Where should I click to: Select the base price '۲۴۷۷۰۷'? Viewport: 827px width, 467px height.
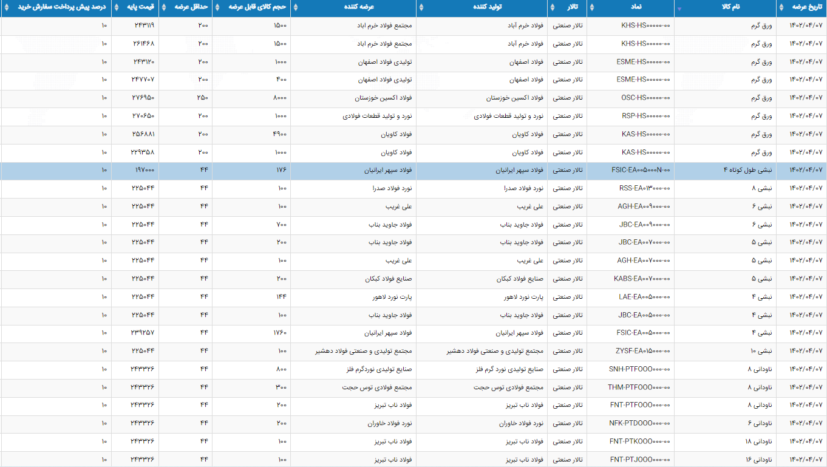click(143, 80)
